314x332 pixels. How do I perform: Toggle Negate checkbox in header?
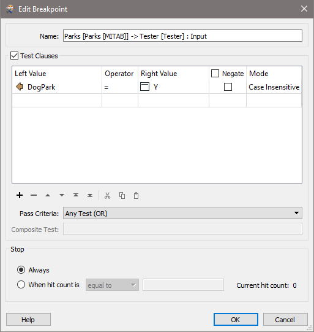coord(215,74)
